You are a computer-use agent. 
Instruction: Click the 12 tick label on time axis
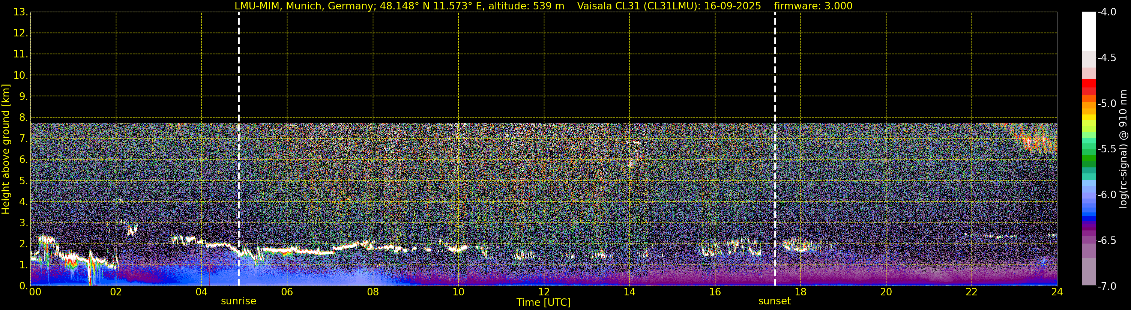pyautogui.click(x=544, y=292)
